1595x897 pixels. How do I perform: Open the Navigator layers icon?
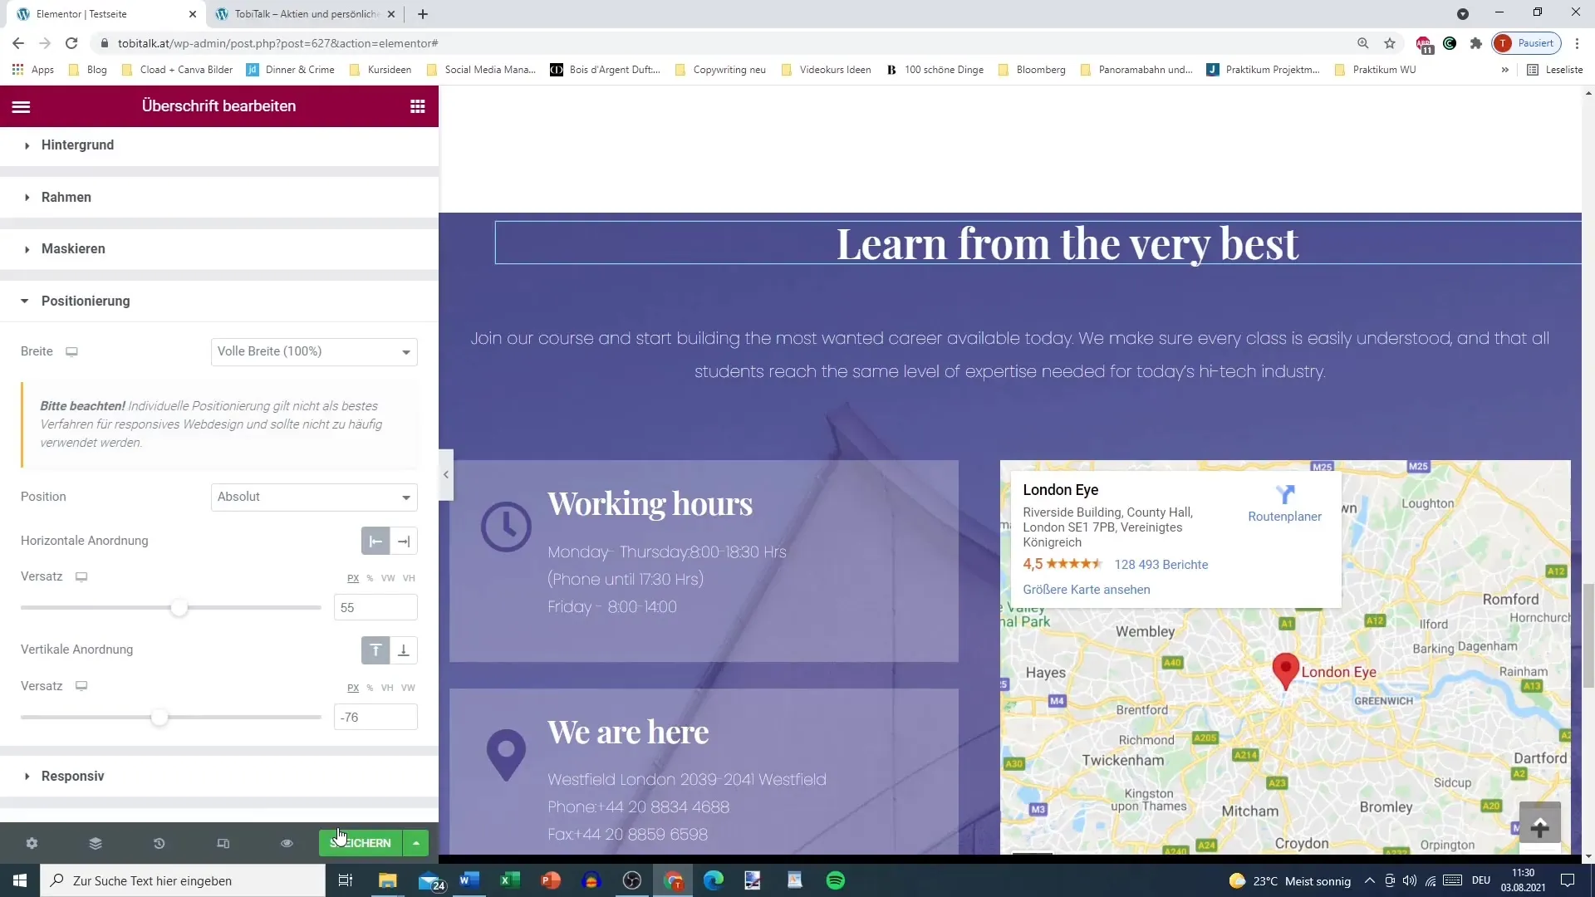tap(96, 843)
